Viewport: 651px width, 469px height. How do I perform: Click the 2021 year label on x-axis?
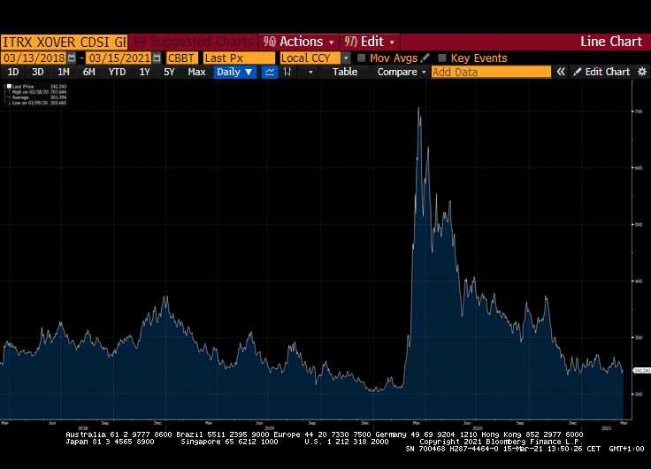pos(606,428)
